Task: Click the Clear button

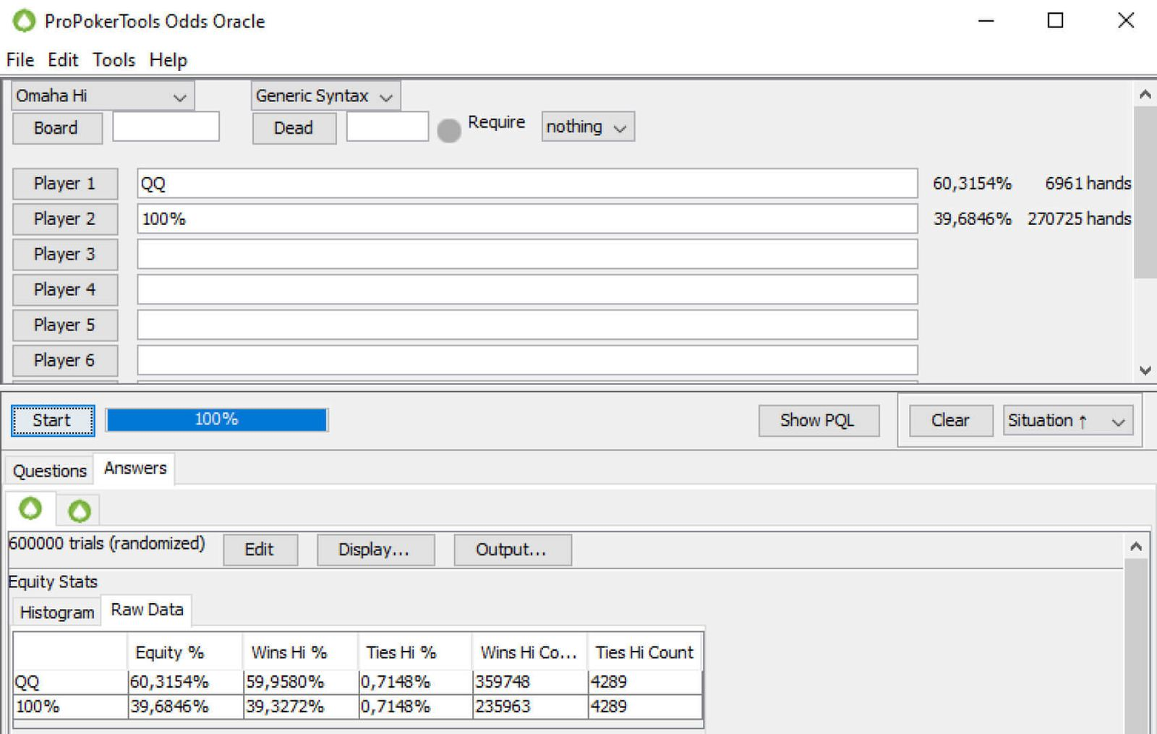Action: point(950,421)
